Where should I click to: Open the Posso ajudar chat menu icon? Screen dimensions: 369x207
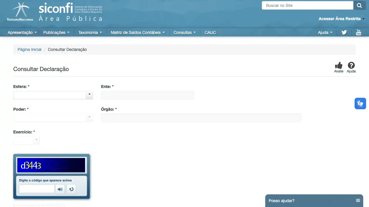(x=358, y=201)
